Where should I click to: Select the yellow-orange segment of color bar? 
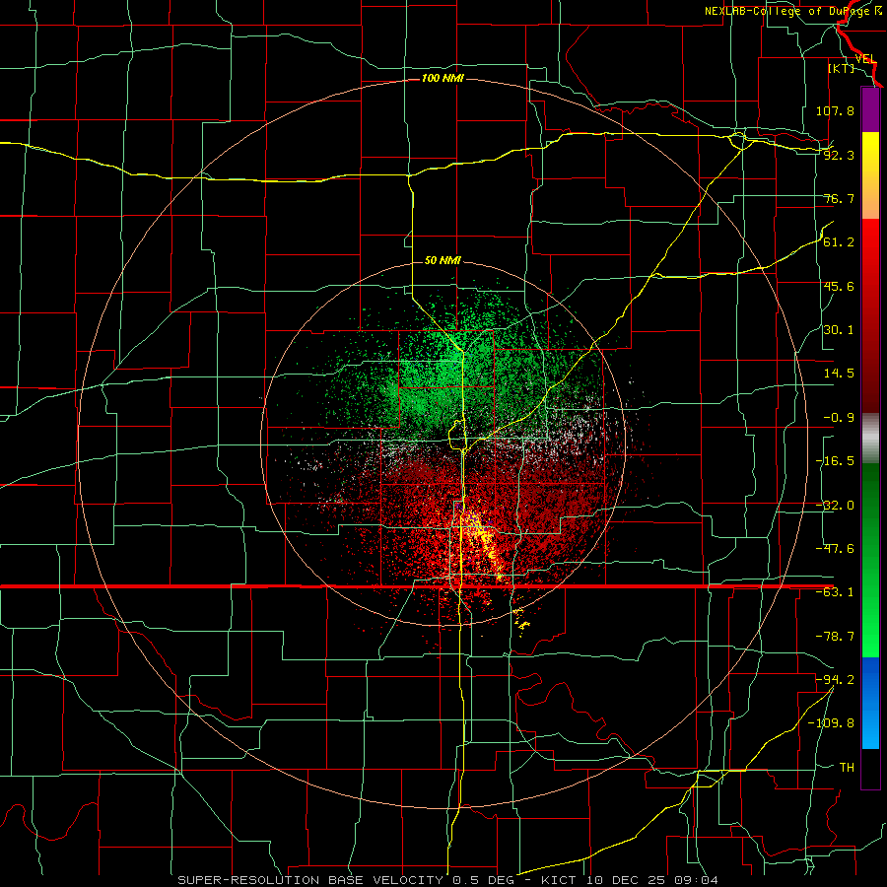870,175
